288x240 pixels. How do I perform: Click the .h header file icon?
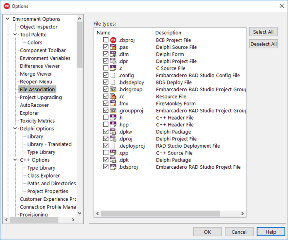click(x=113, y=118)
